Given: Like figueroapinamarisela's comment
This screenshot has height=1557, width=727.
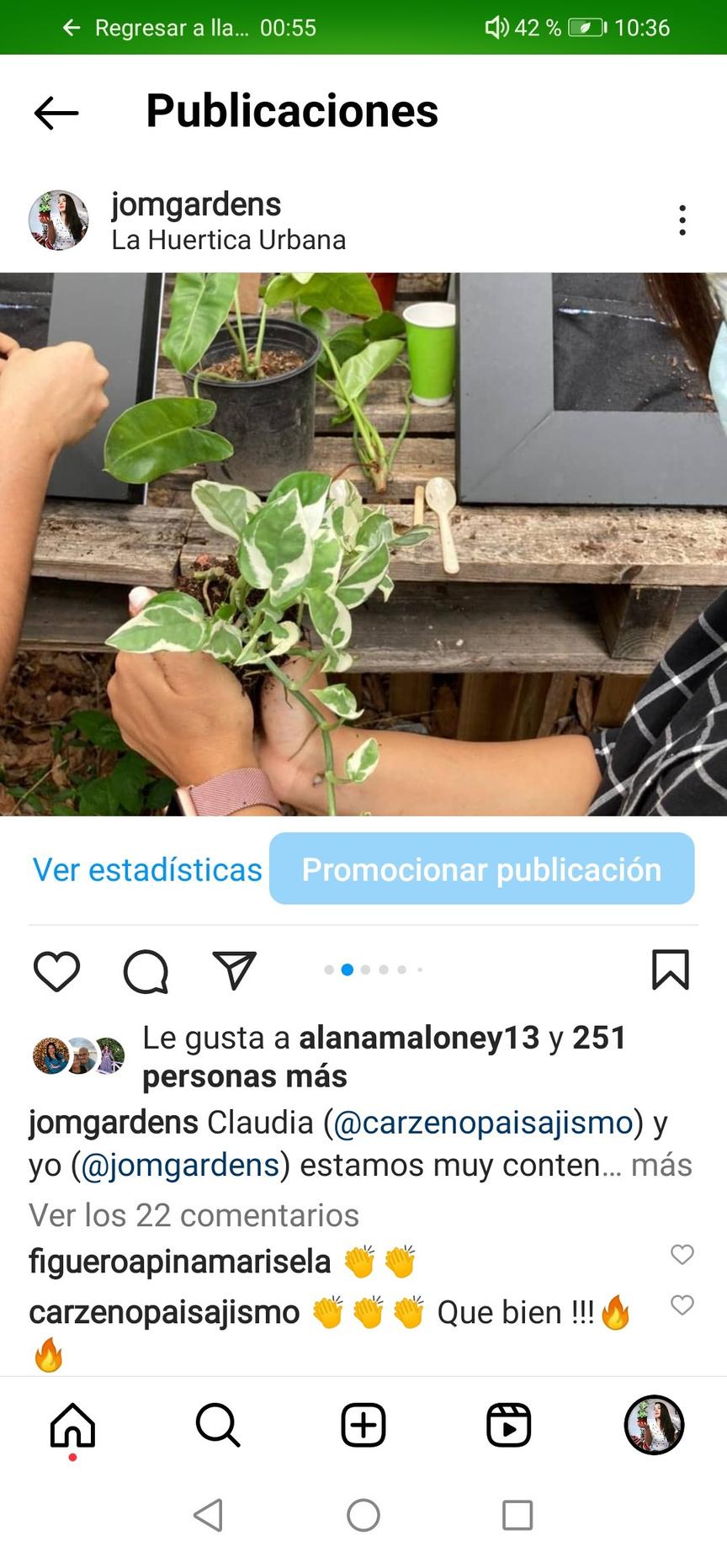Looking at the screenshot, I should tap(682, 1255).
